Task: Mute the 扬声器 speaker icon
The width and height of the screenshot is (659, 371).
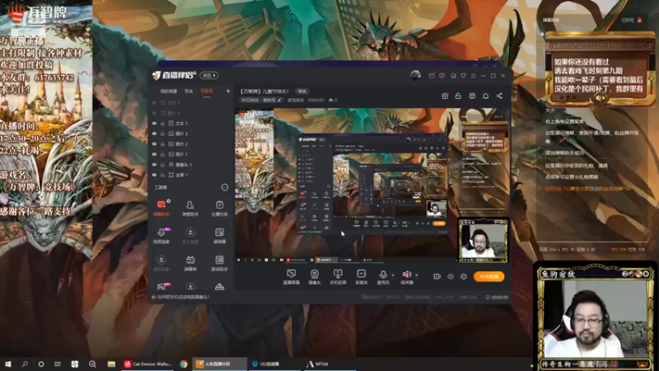Action: (x=406, y=275)
